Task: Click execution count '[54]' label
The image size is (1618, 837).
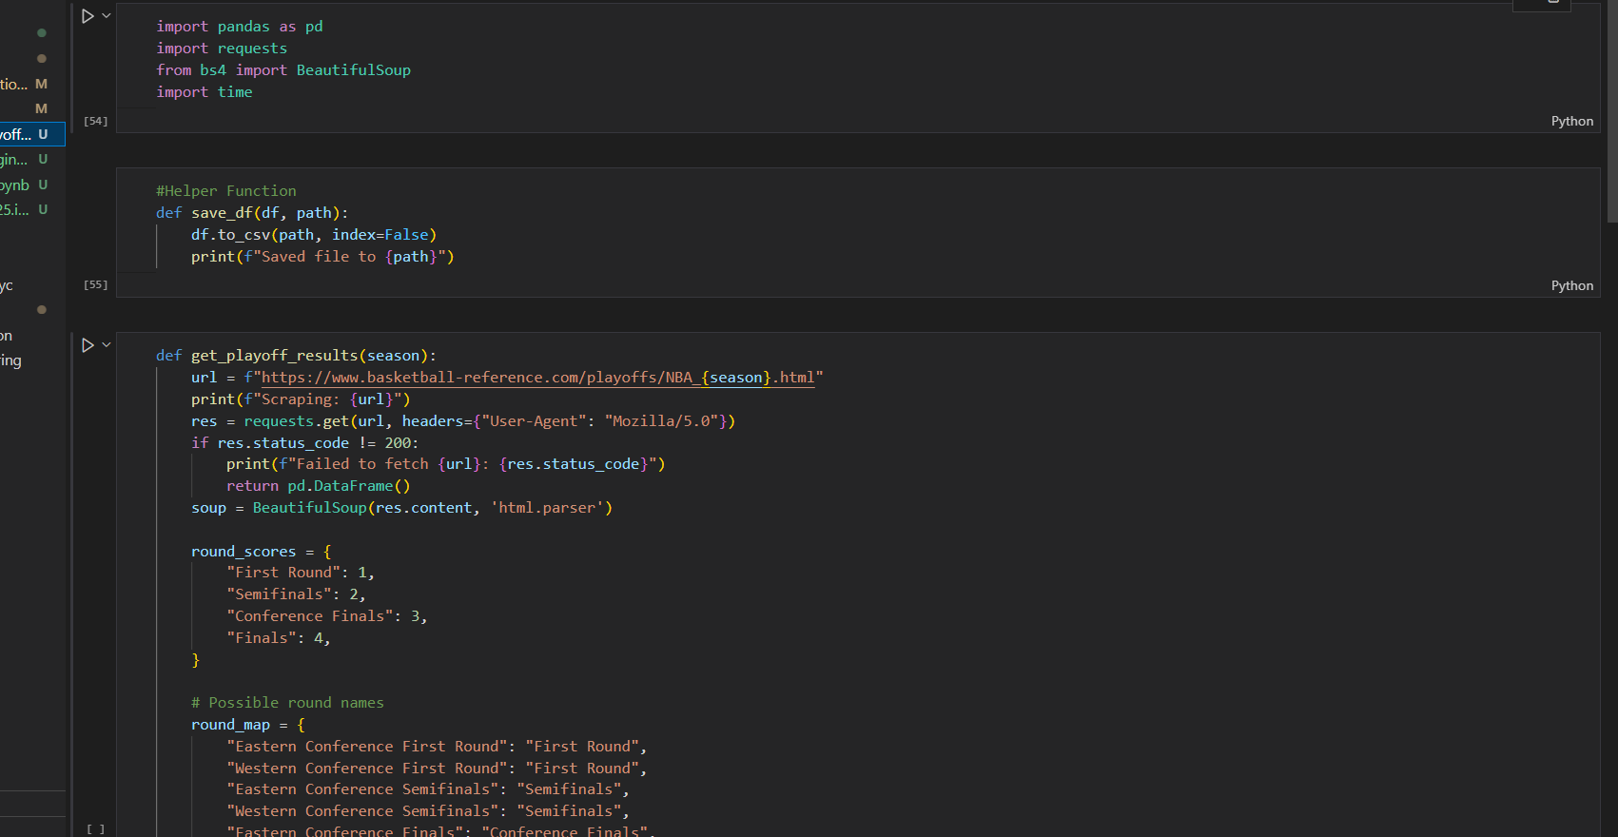Action: 95,121
